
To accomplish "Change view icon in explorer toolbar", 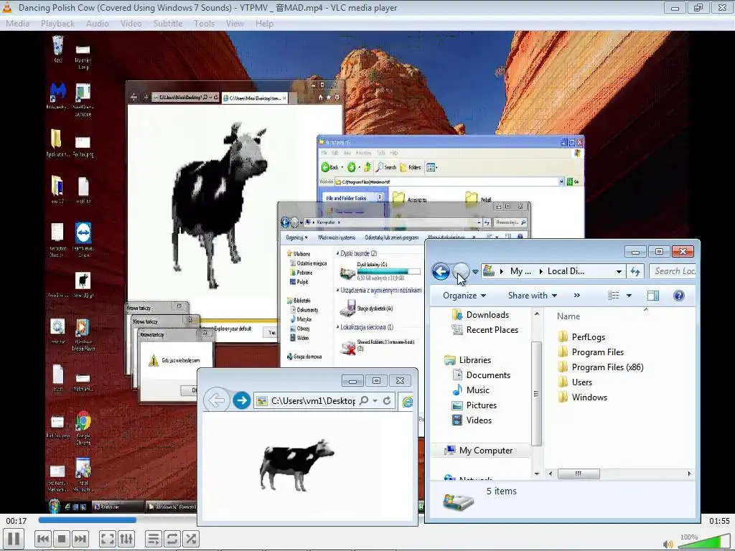I will point(613,296).
